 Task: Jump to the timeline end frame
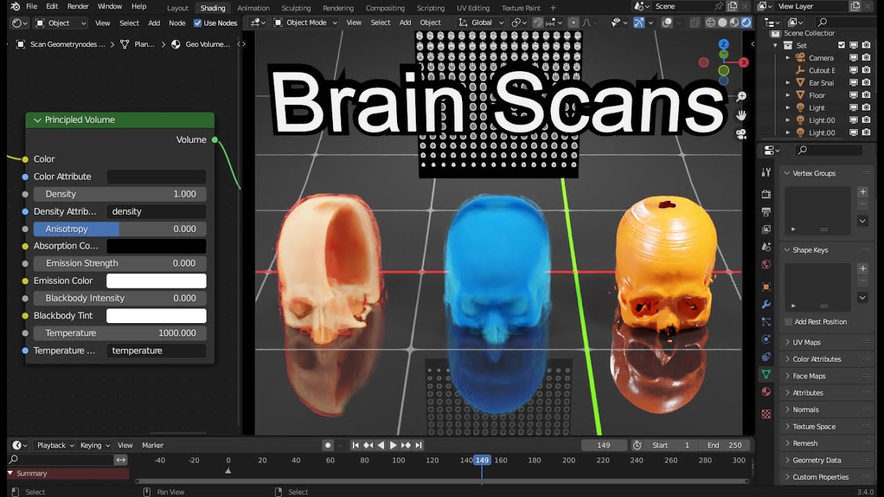click(419, 445)
